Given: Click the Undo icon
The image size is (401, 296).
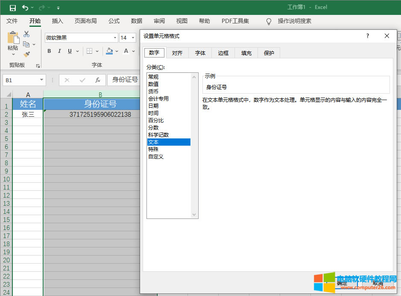Looking at the screenshot, I should tap(24, 7).
